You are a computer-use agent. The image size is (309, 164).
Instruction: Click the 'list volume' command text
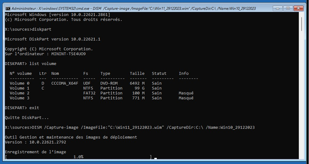pos(43,64)
